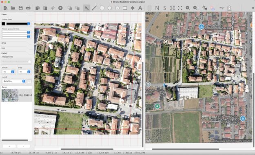Click the ellipsis button beside Satellite

(29, 81)
